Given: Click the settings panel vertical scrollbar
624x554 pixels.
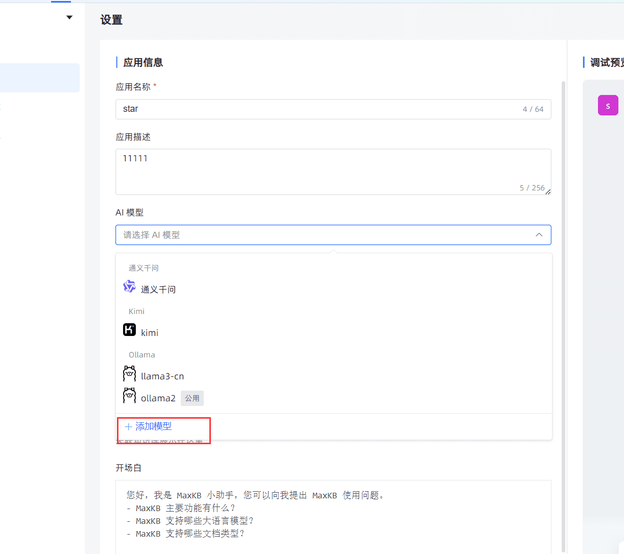Looking at the screenshot, I should 564,306.
